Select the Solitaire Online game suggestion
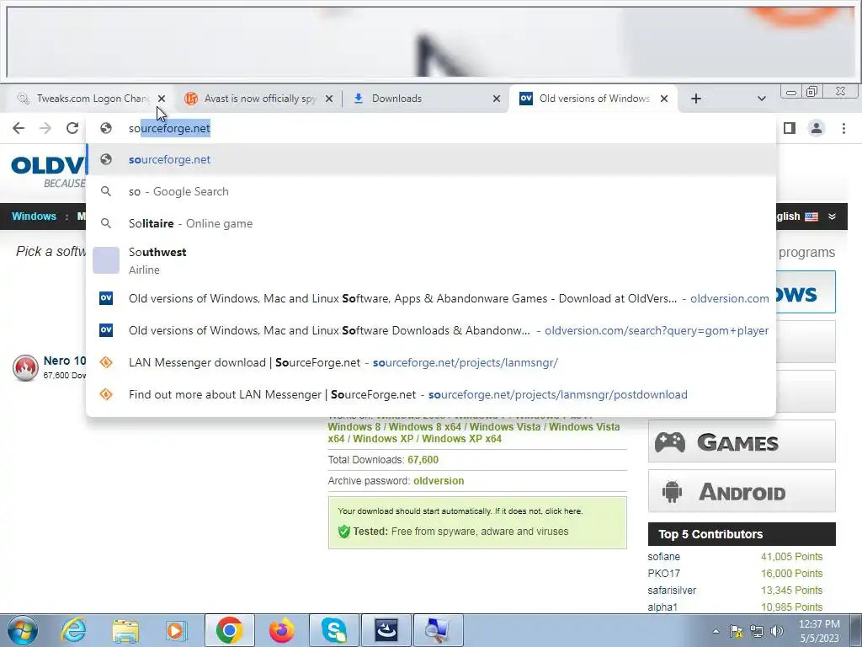862x647 pixels. pos(431,223)
